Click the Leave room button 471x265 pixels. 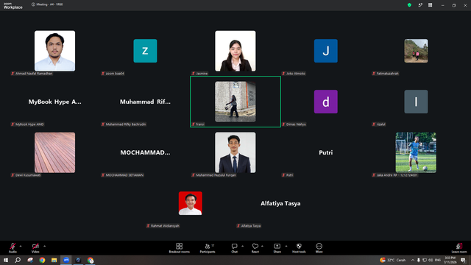[x=459, y=248]
